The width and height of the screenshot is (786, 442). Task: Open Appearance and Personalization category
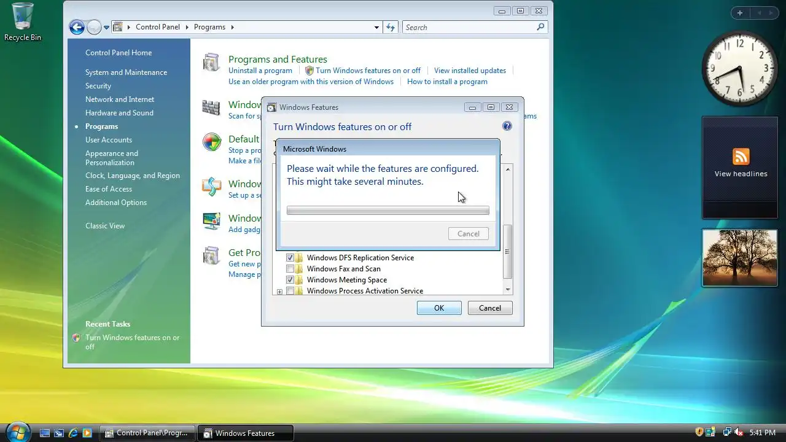pos(112,158)
